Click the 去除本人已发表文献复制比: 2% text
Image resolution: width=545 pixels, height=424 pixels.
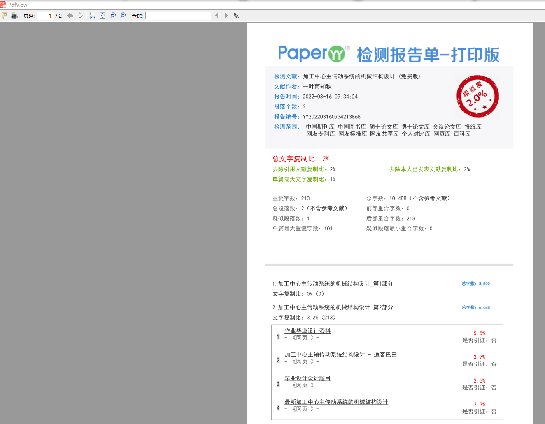click(429, 169)
